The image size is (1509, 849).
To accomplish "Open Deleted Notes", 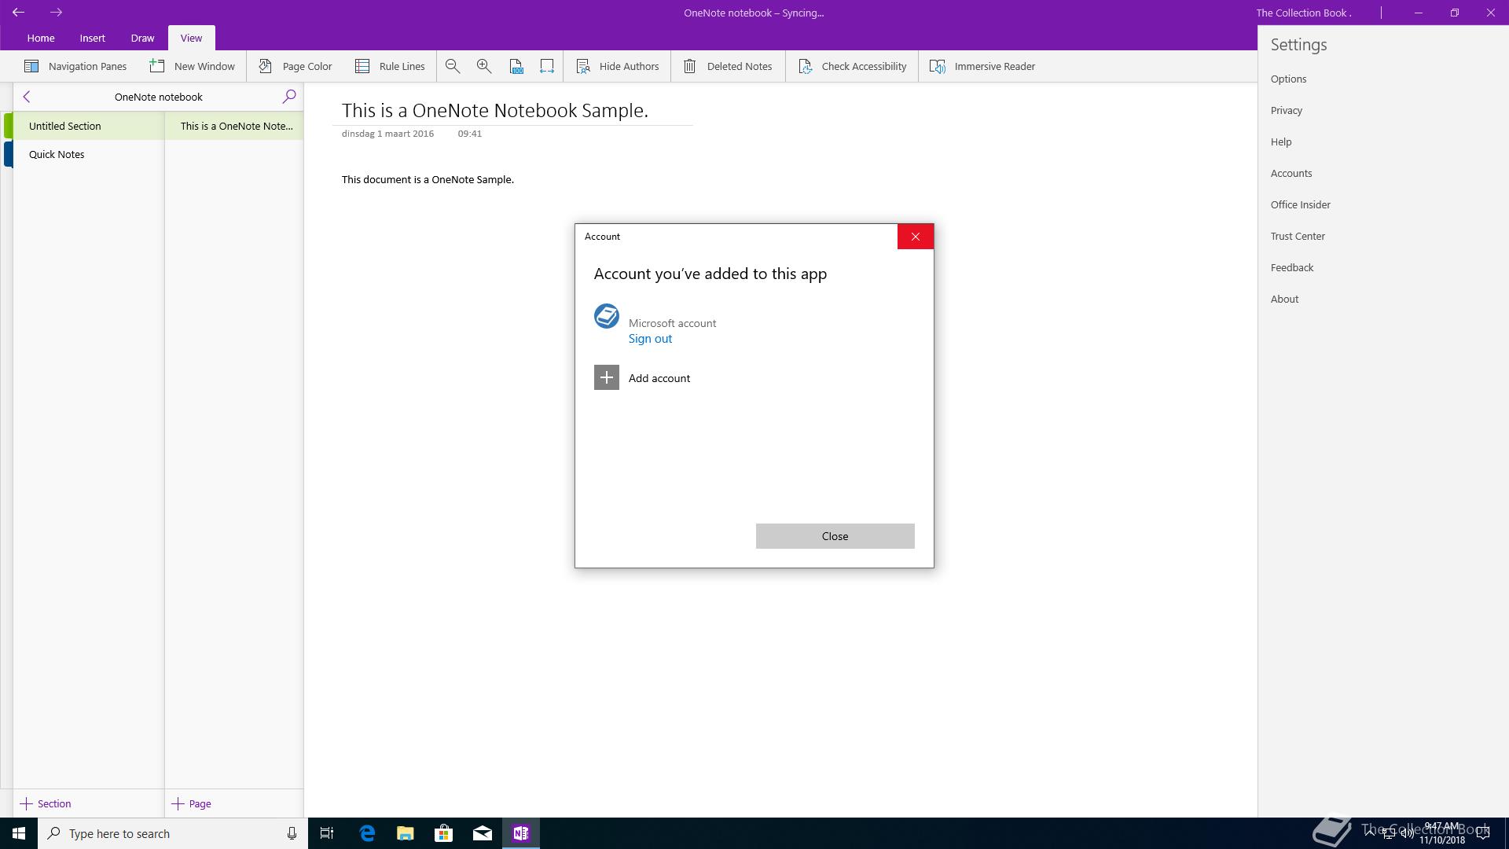I will [x=728, y=66].
